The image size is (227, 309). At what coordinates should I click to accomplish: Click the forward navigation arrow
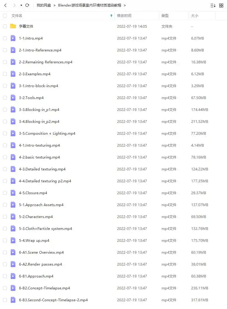(14, 5)
